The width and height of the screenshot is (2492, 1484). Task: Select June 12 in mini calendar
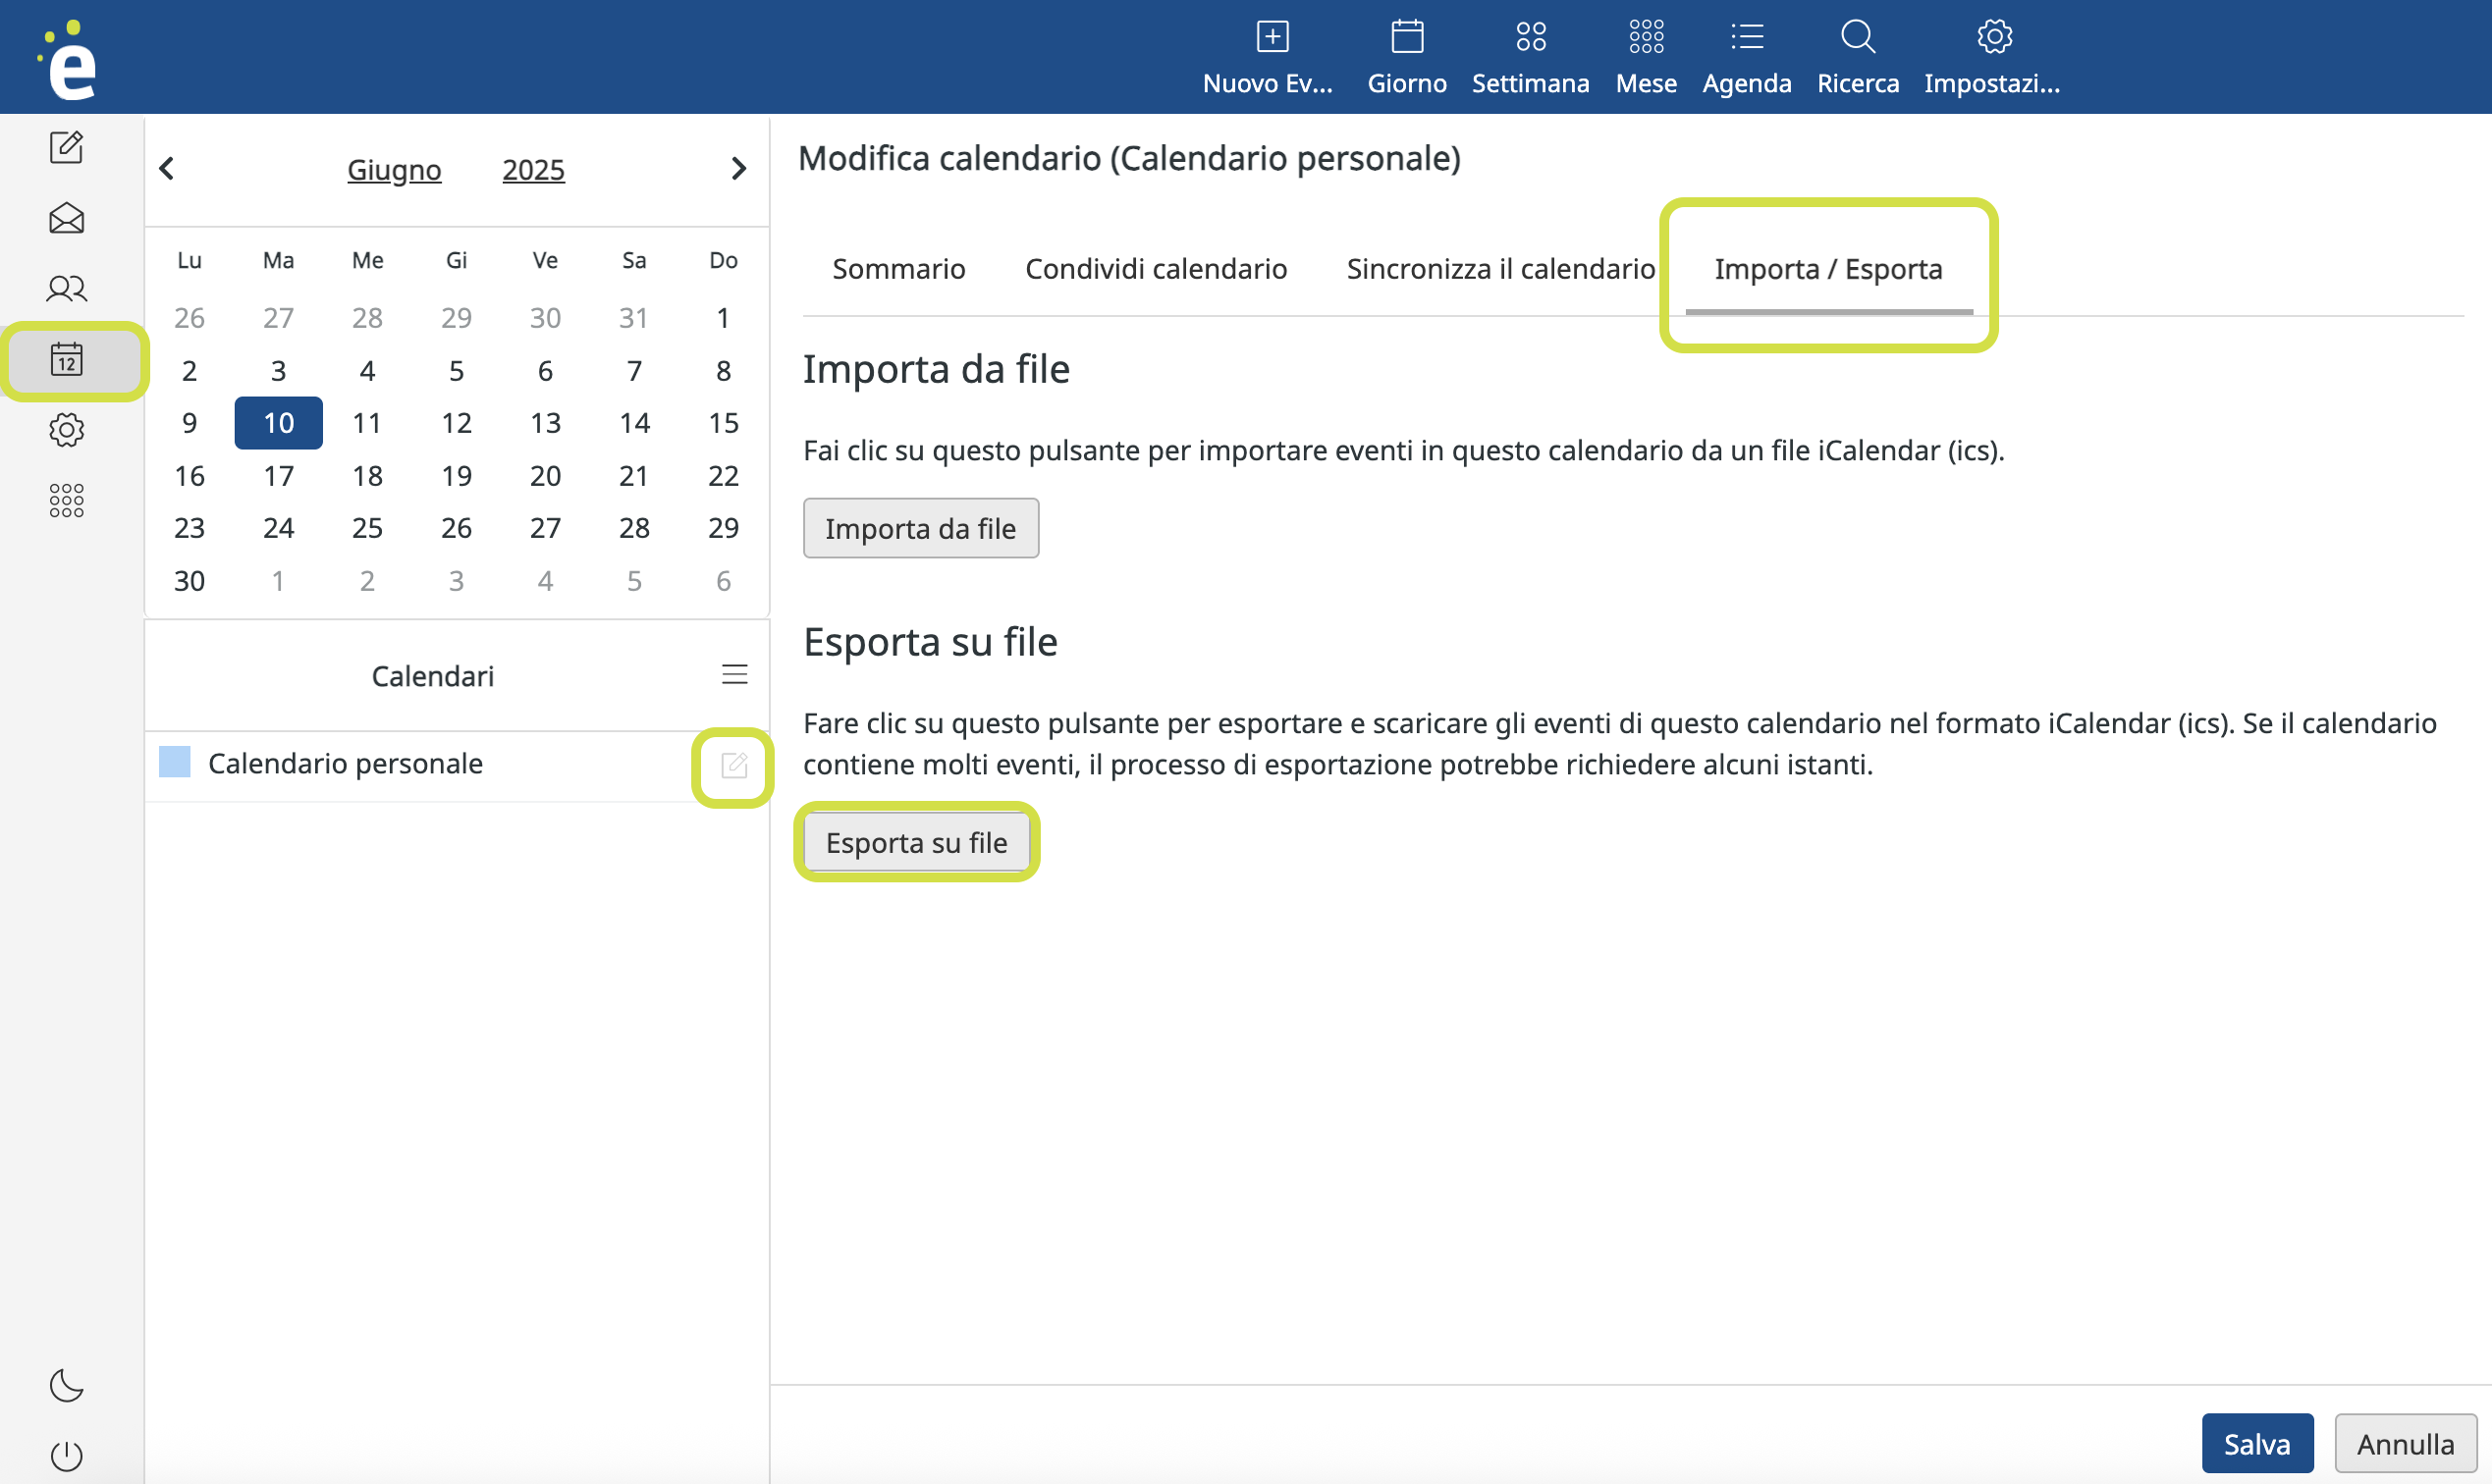pos(457,423)
